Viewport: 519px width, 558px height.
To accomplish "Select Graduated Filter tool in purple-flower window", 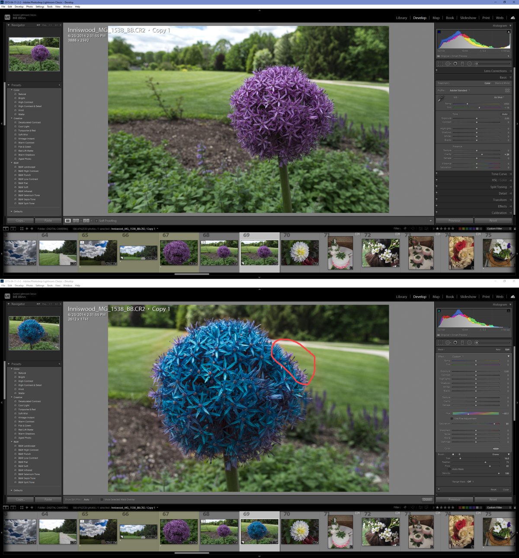I will (x=462, y=63).
